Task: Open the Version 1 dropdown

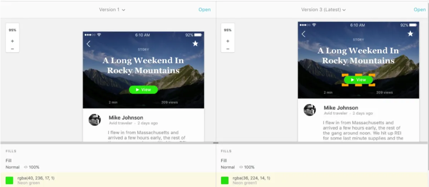Action: pyautogui.click(x=112, y=10)
